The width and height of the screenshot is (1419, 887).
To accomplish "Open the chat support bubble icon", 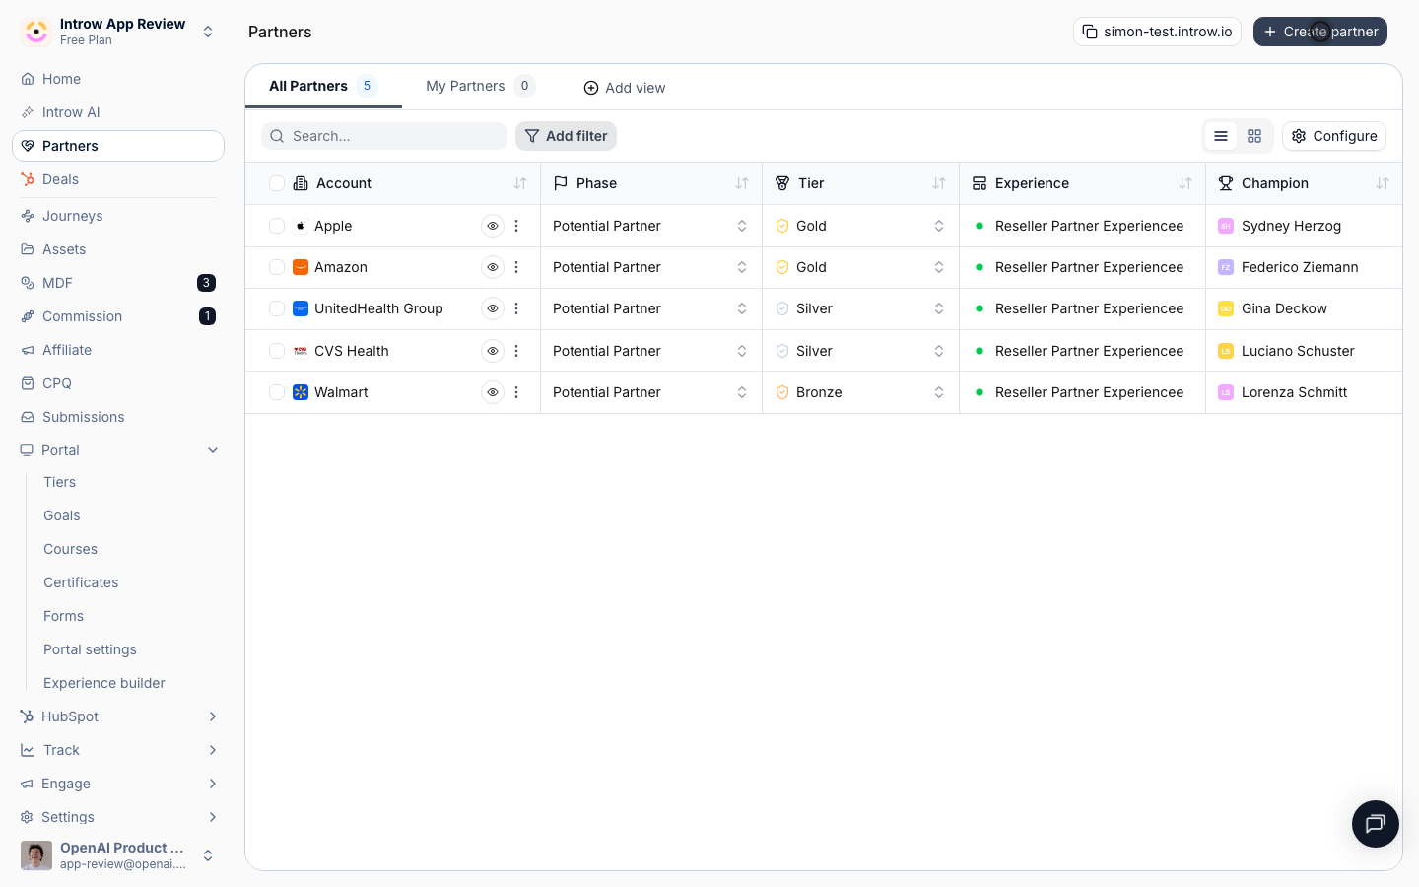I will [1376, 824].
